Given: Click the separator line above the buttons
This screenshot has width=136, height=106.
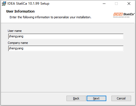Looking at the screenshot, I should 68,92.
